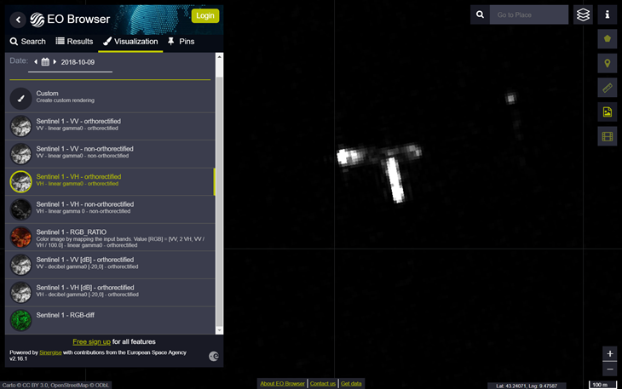Go to next date arrow
The height and width of the screenshot is (389, 622).
55,62
